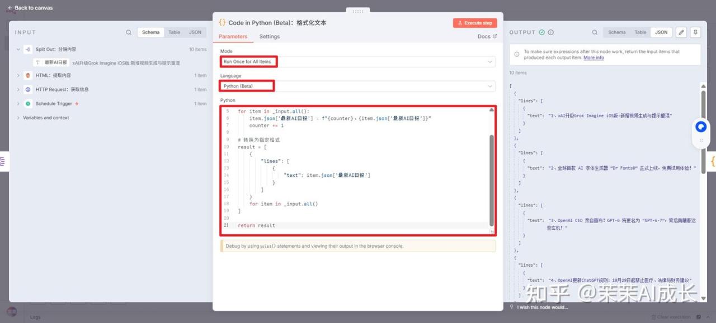The height and width of the screenshot is (323, 716).
Task: Click the Execute step button
Action: pyautogui.click(x=474, y=23)
